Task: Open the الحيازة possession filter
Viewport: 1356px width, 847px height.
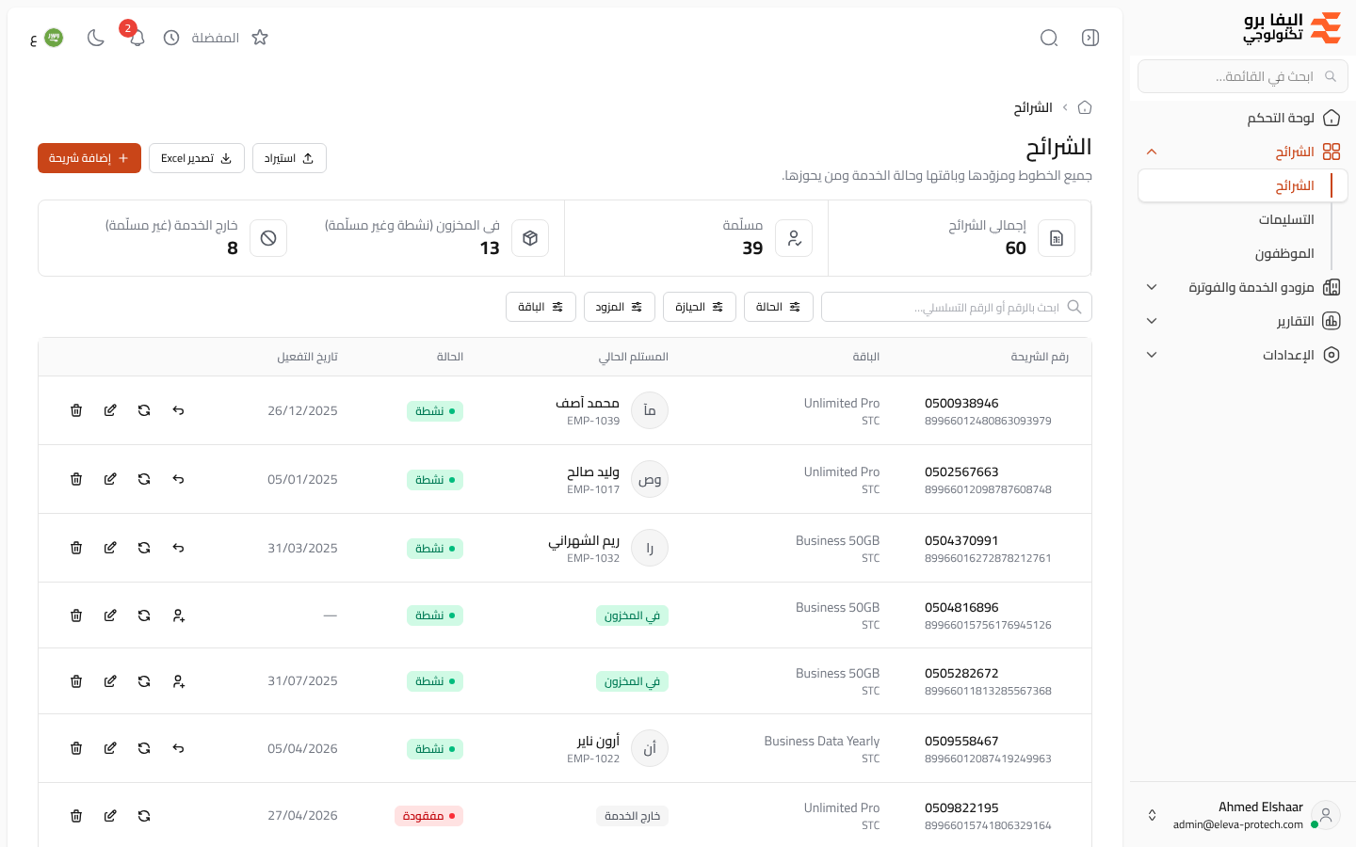Action: click(700, 307)
